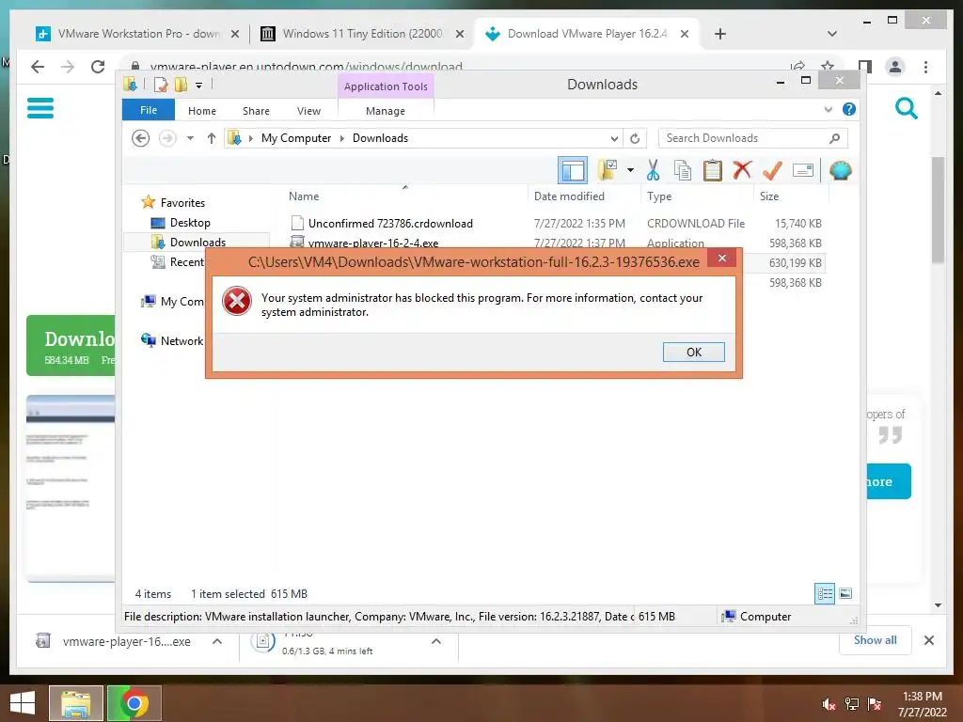This screenshot has width=963, height=722.
Task: Select Network in navigation pane
Action: coord(182,340)
